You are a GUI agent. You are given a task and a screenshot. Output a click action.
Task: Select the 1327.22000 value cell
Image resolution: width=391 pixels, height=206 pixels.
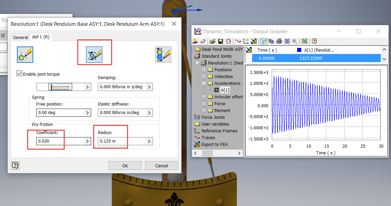point(311,58)
